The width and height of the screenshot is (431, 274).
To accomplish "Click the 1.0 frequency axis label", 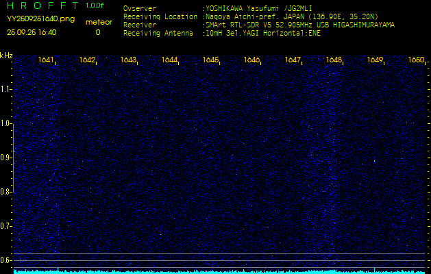I will click(5, 124).
